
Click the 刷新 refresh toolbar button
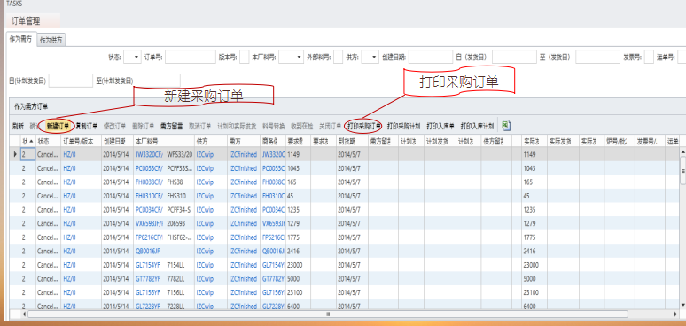(x=18, y=127)
